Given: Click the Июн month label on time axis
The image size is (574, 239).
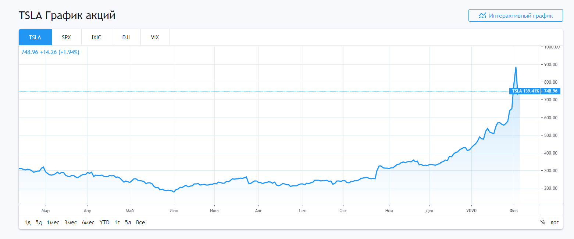Looking at the screenshot, I should point(174,211).
